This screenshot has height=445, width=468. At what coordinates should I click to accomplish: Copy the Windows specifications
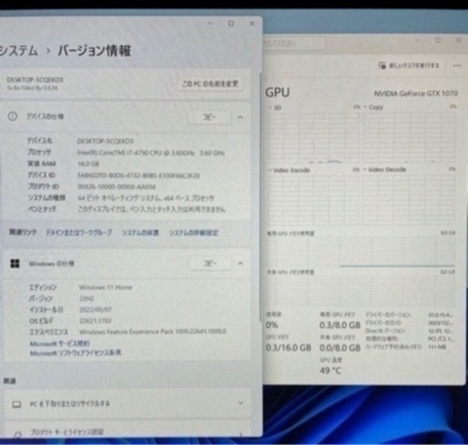[x=209, y=263]
